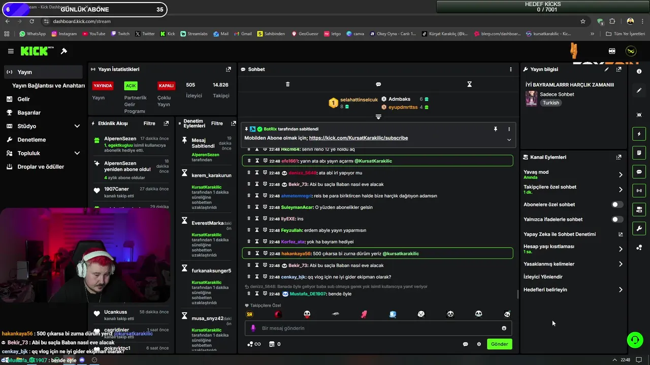
Task: Click the message input field
Action: tap(378, 328)
